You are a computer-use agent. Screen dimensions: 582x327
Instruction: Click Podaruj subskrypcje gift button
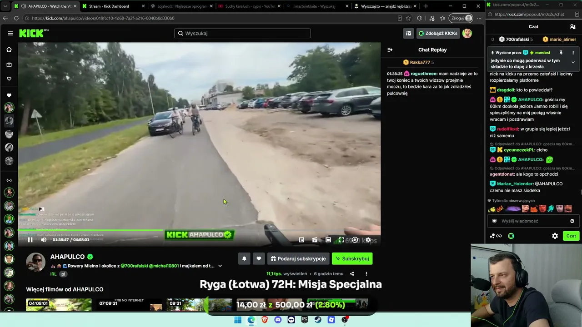coord(298,258)
